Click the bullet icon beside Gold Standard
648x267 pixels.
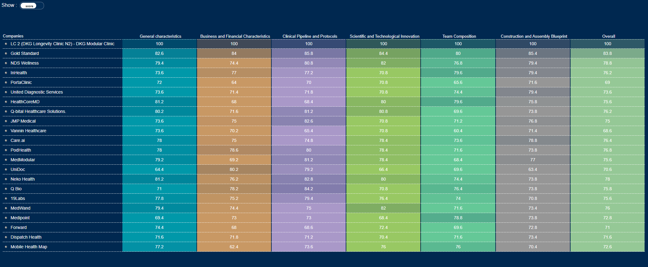pyautogui.click(x=6, y=54)
